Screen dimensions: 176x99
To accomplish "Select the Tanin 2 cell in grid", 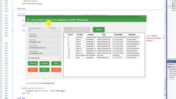I will tap(81, 39).
